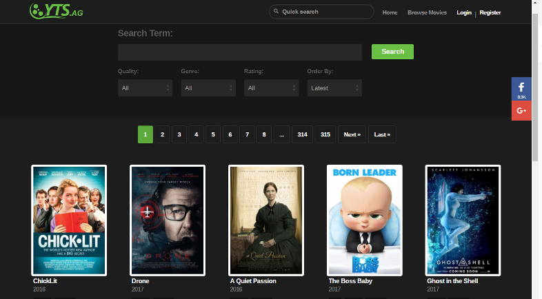The height and width of the screenshot is (299, 542).
Task: Jump to page 315
Action: 325,134
